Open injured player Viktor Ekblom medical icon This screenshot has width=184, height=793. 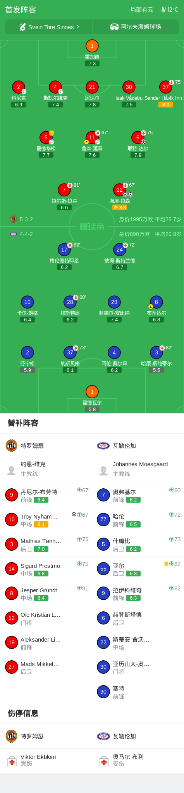tap(12, 762)
